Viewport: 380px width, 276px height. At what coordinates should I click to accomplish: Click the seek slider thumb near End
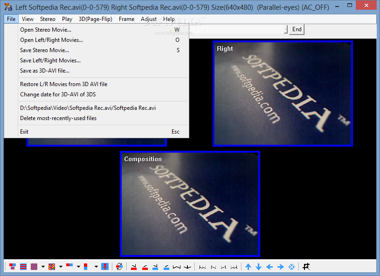(286, 29)
